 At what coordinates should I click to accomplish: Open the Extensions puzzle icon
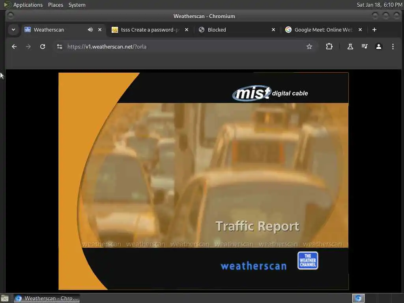pyautogui.click(x=329, y=47)
